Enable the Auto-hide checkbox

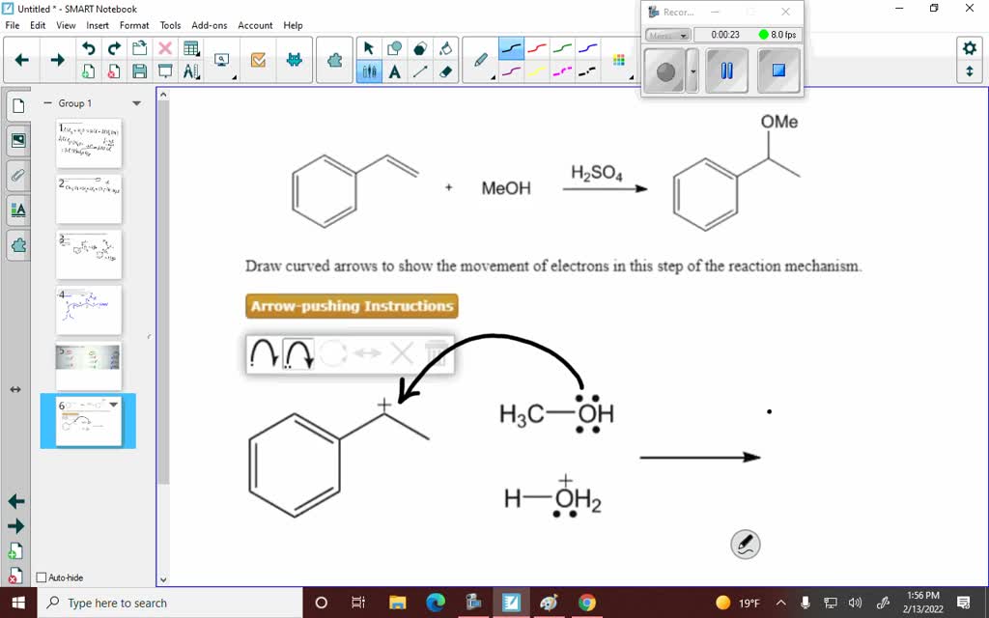[42, 577]
